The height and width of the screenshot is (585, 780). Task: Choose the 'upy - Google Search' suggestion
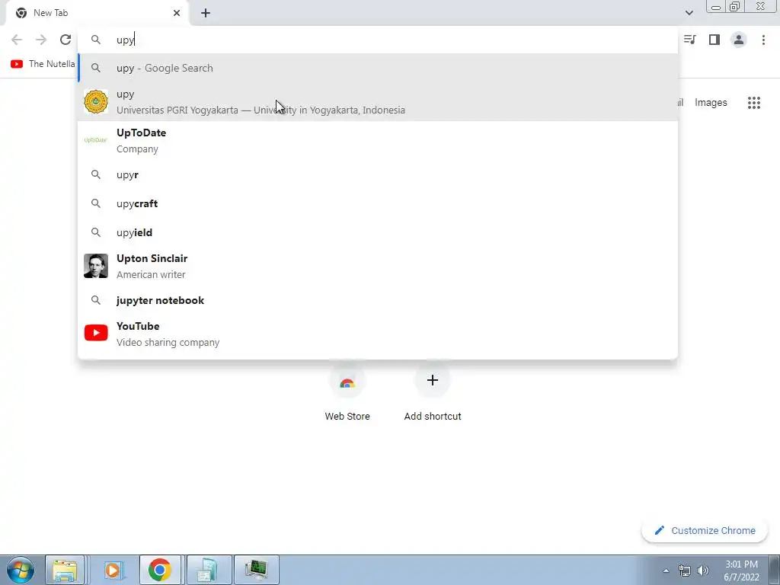(x=378, y=68)
